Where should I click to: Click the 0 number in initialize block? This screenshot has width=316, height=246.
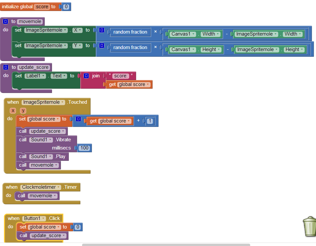[x=66, y=7]
